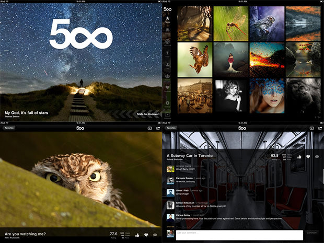Click the Carmelo Eramo comment name
Image resolution: width=324 pixels, height=243 pixels.
click(x=184, y=178)
